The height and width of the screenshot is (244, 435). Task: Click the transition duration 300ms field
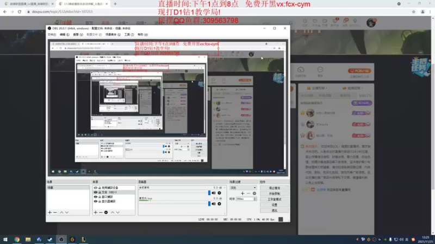click(244, 199)
